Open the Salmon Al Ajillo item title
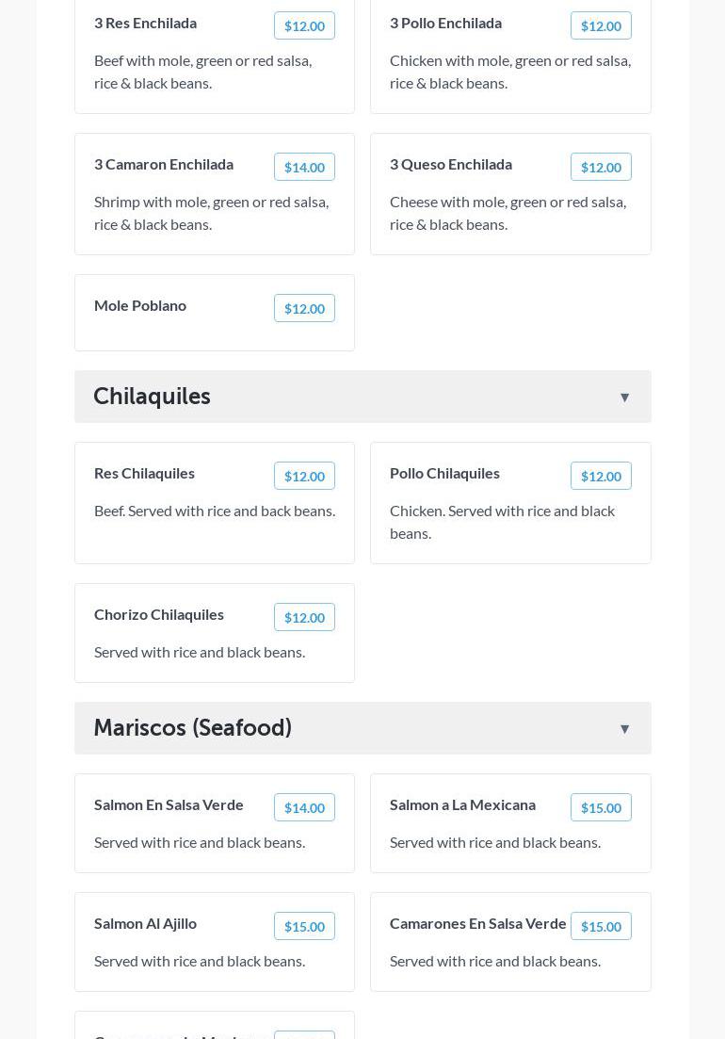 145,923
